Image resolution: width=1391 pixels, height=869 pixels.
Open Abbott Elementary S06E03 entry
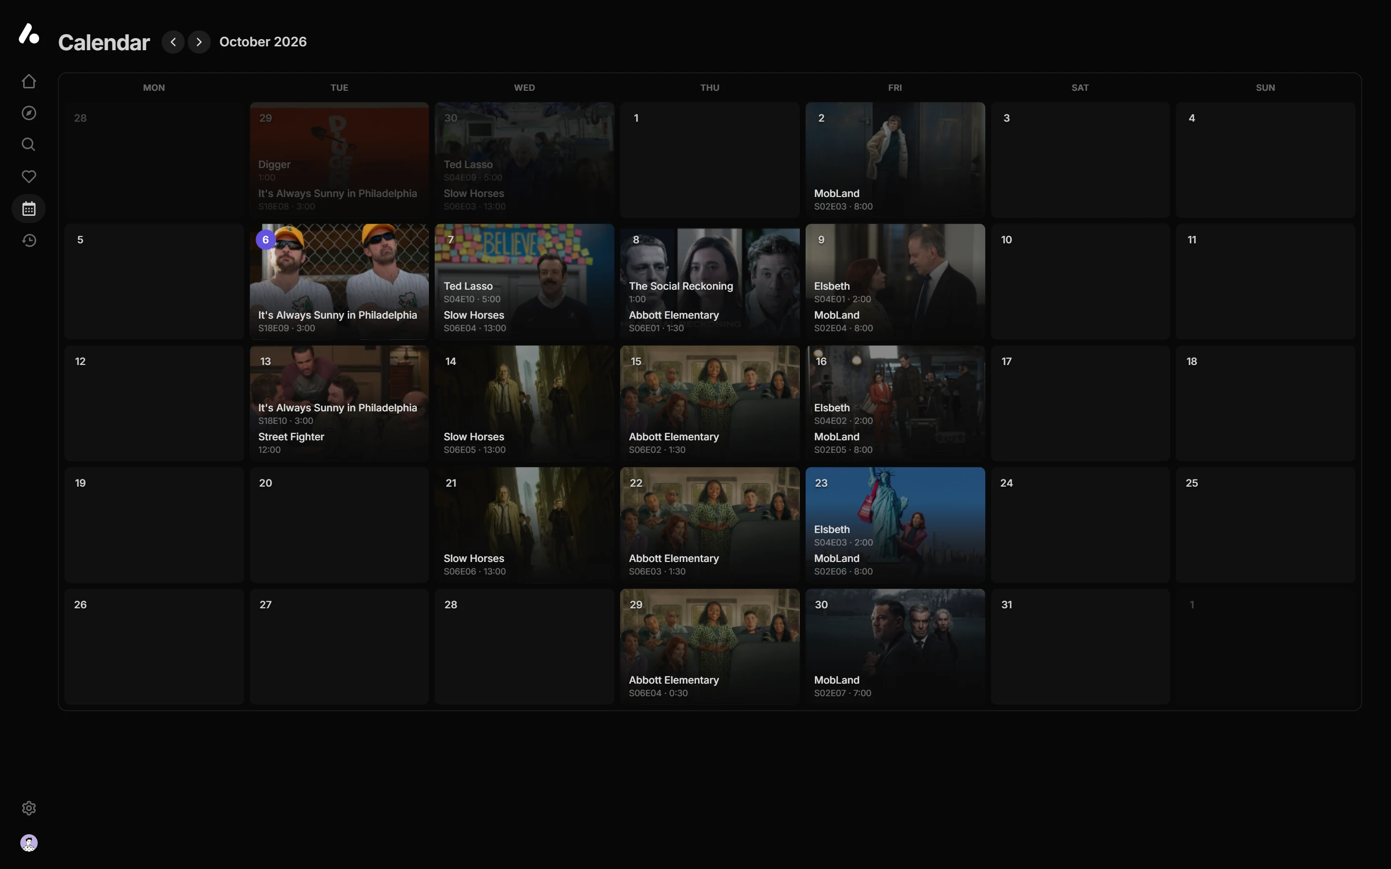tap(674, 564)
